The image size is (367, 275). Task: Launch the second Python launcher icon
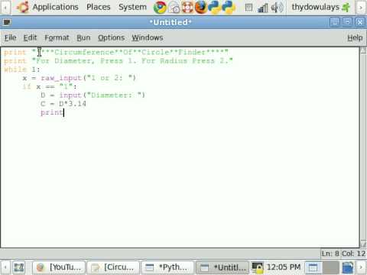point(229,8)
